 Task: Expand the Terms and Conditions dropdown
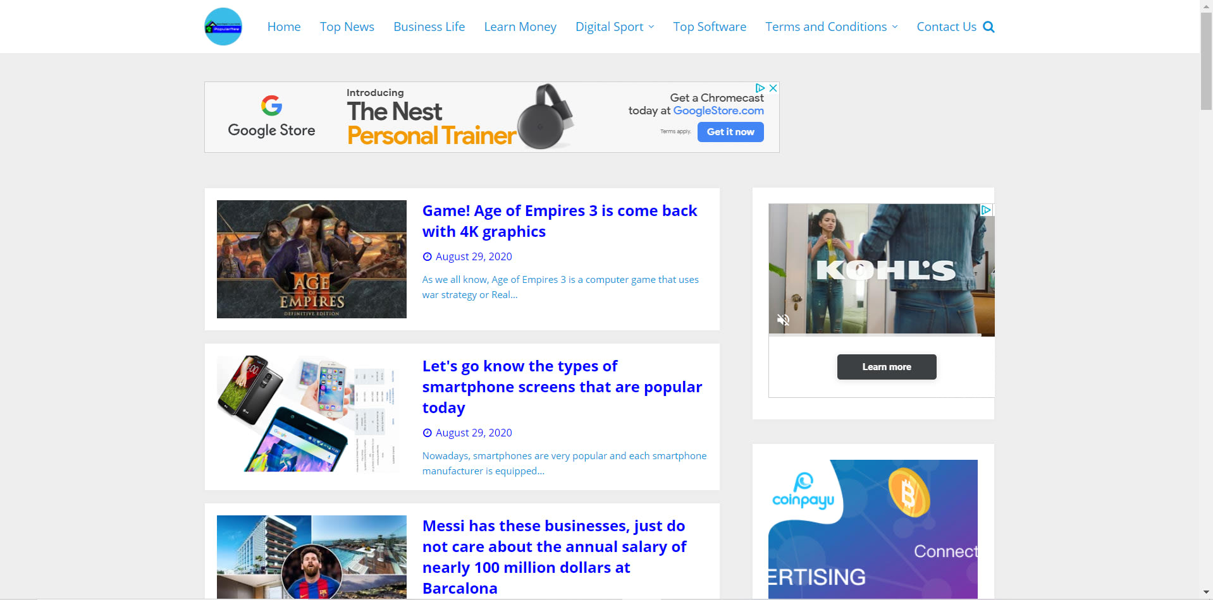[x=832, y=27]
